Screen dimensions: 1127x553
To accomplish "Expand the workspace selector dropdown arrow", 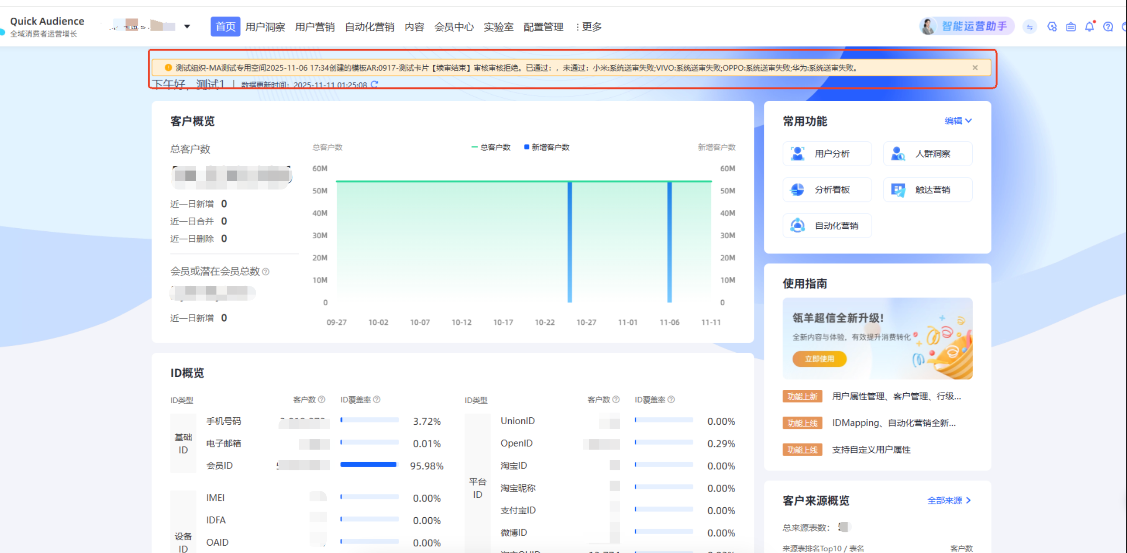I will click(x=187, y=27).
